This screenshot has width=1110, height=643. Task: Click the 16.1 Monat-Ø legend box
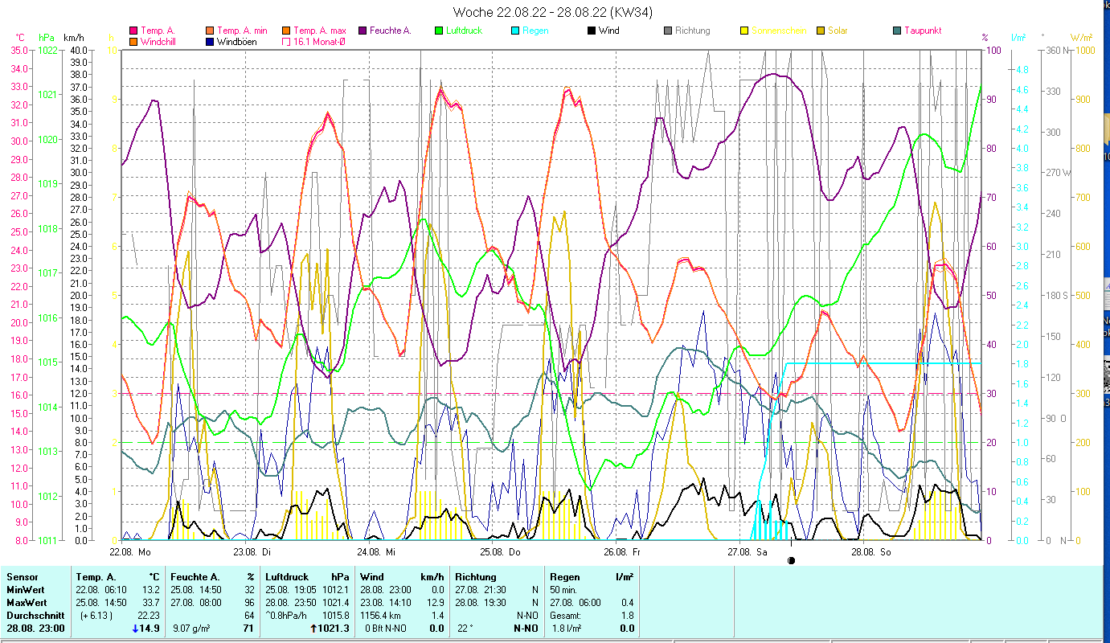(287, 41)
